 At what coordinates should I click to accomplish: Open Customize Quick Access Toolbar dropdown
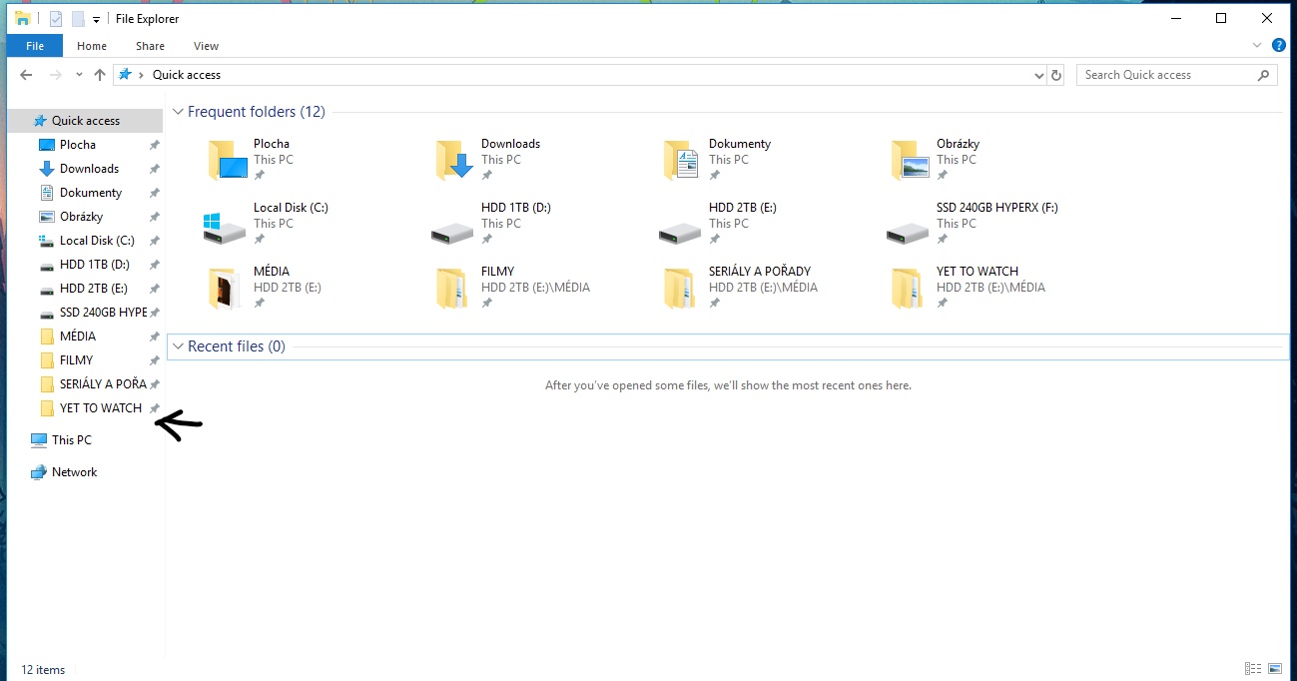[96, 19]
